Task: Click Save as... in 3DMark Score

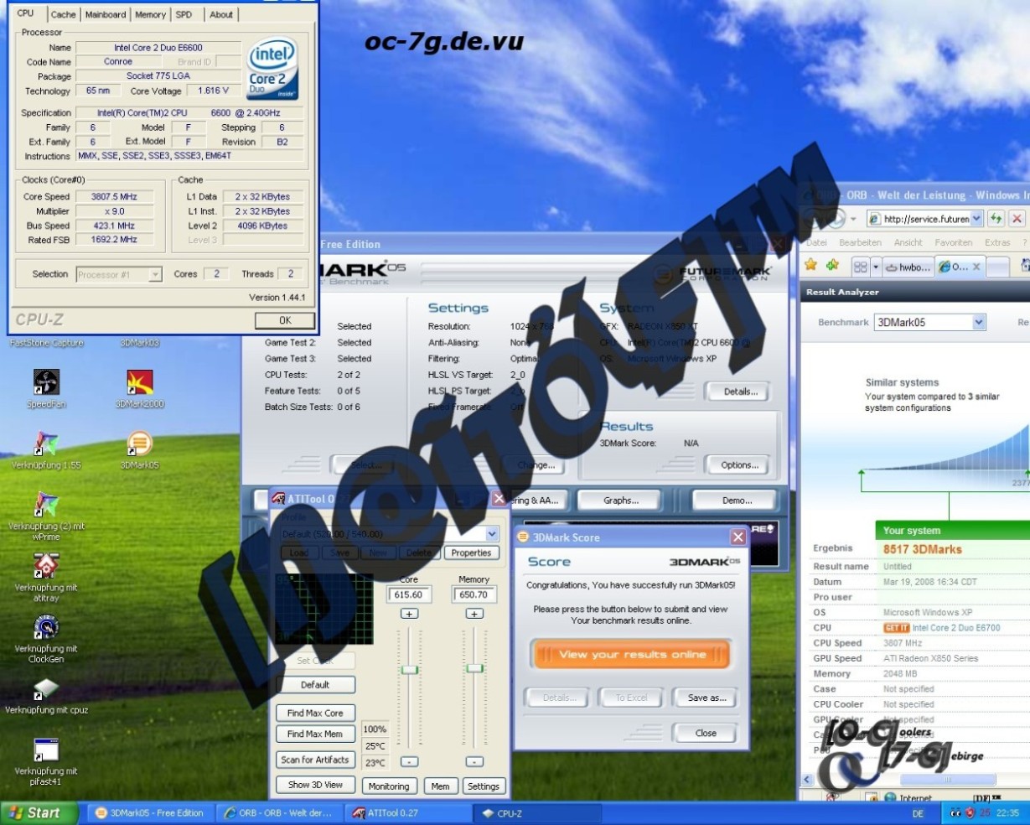Action: tap(707, 698)
